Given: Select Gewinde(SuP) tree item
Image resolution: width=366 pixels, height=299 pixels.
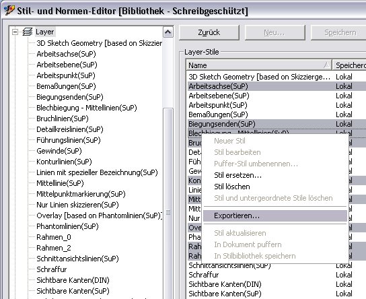Looking at the screenshot, I should [x=59, y=151].
